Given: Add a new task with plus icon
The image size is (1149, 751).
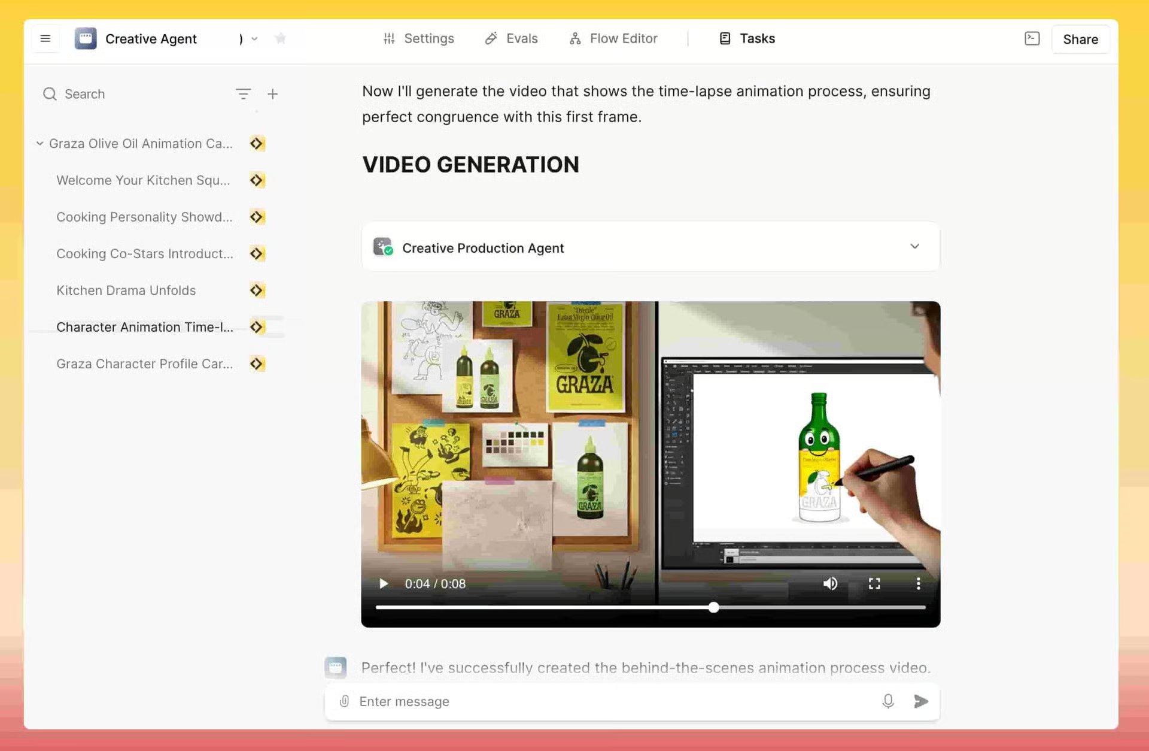Looking at the screenshot, I should [272, 94].
